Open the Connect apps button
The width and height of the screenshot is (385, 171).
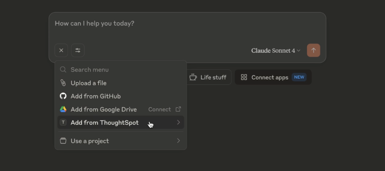click(x=273, y=78)
